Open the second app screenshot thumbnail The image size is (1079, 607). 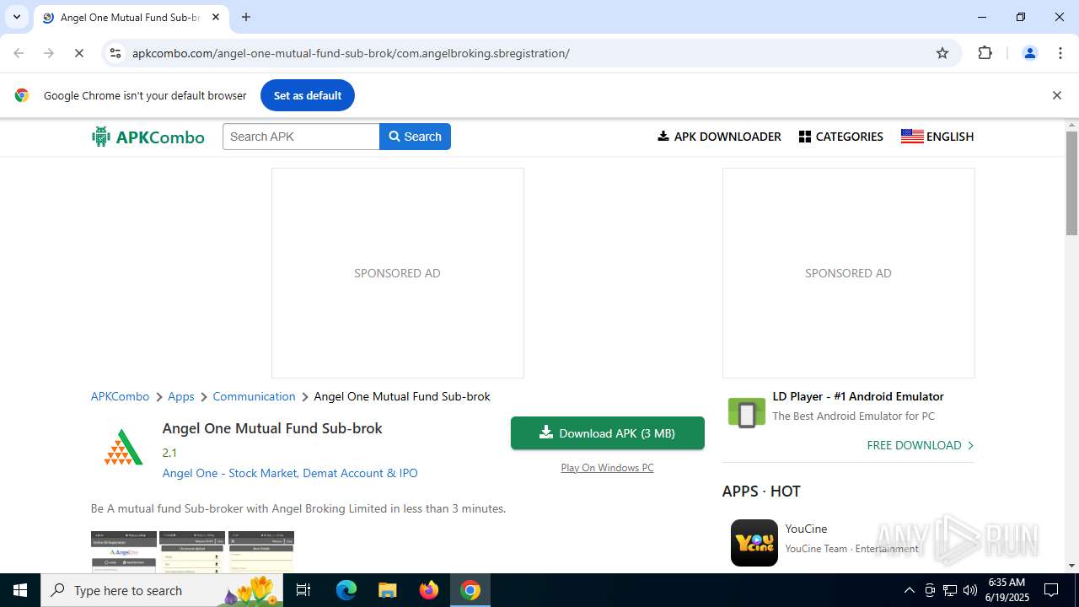tap(192, 551)
